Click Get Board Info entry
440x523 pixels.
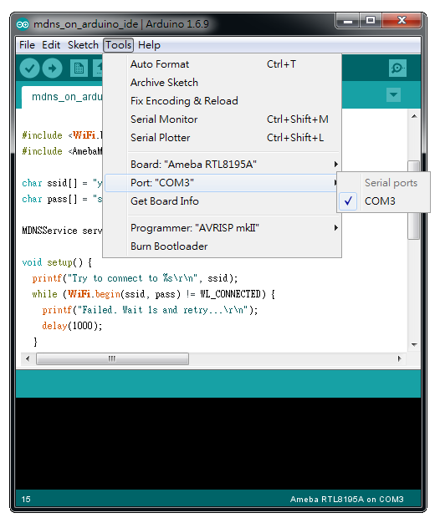[223, 201]
